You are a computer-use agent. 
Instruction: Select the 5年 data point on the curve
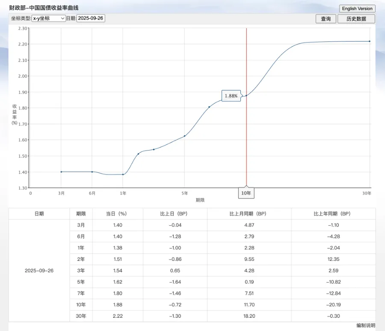pyautogui.click(x=184, y=136)
